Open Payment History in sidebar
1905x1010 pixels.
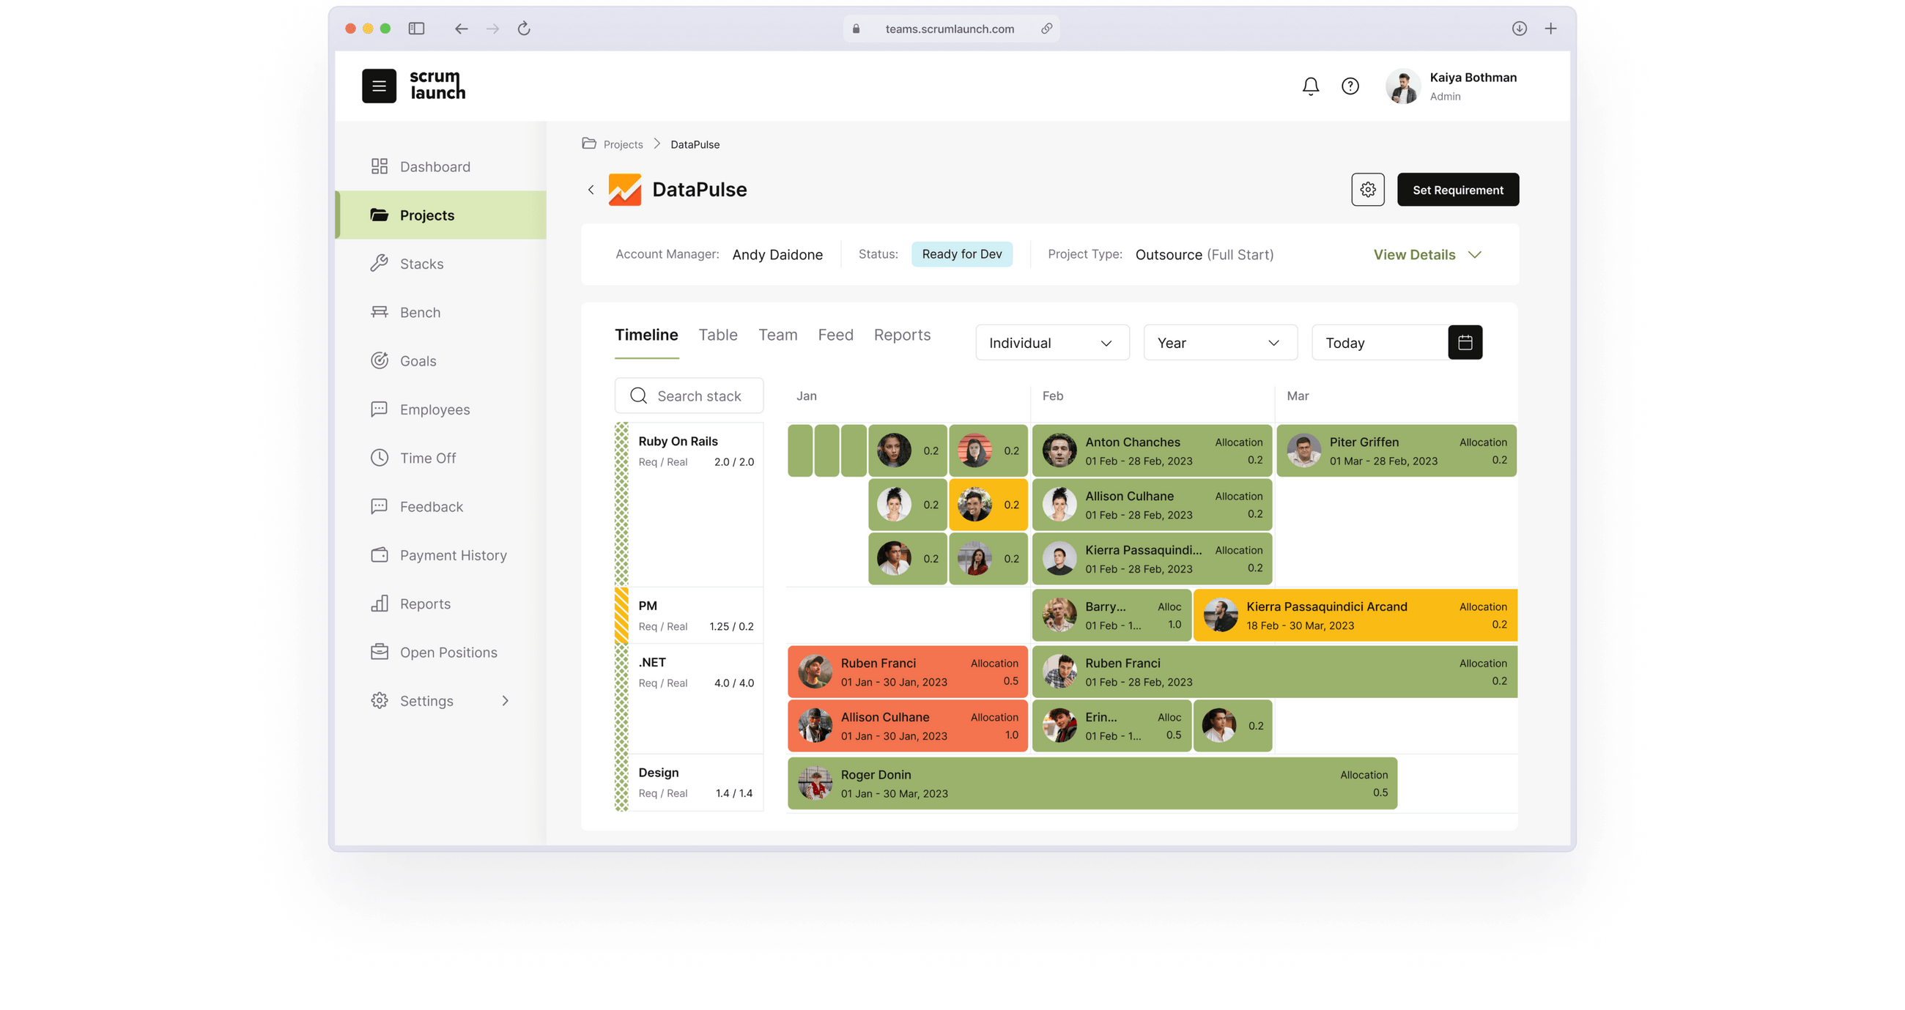(x=453, y=555)
